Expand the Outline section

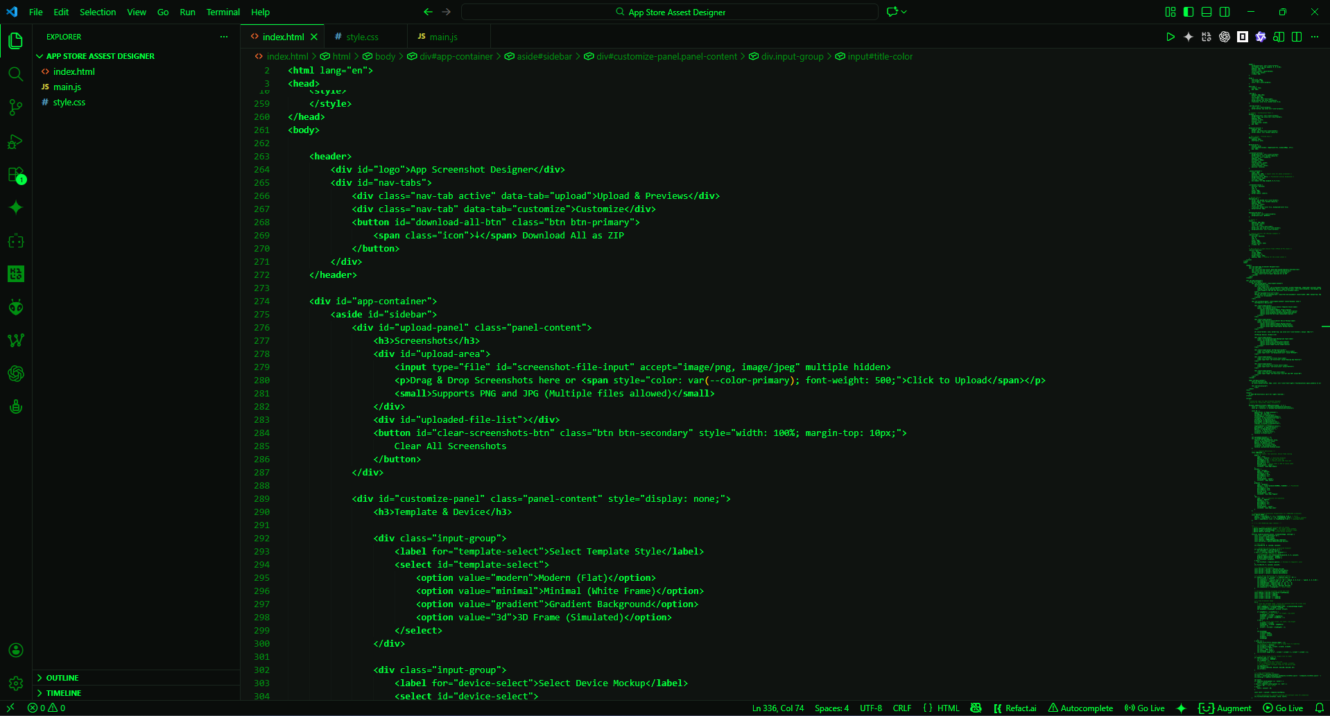coord(62,678)
